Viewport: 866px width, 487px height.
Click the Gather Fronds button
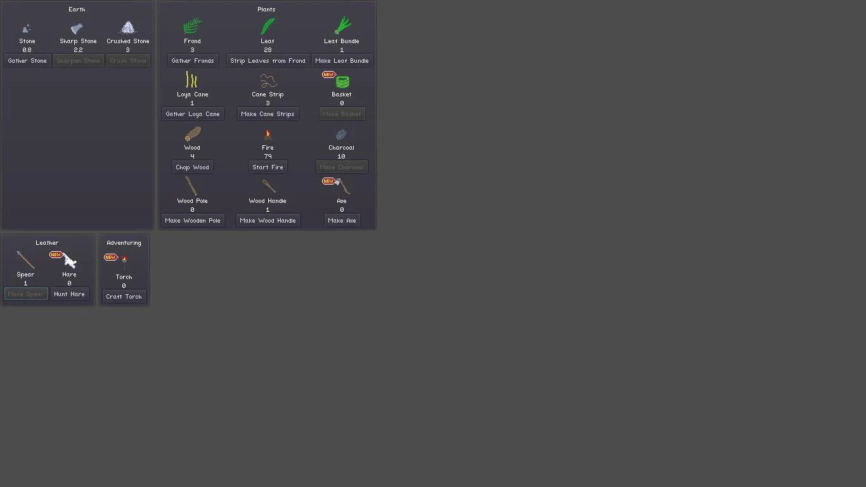click(193, 61)
